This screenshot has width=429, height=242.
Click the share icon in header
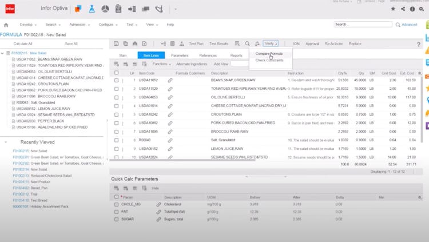click(x=403, y=9)
